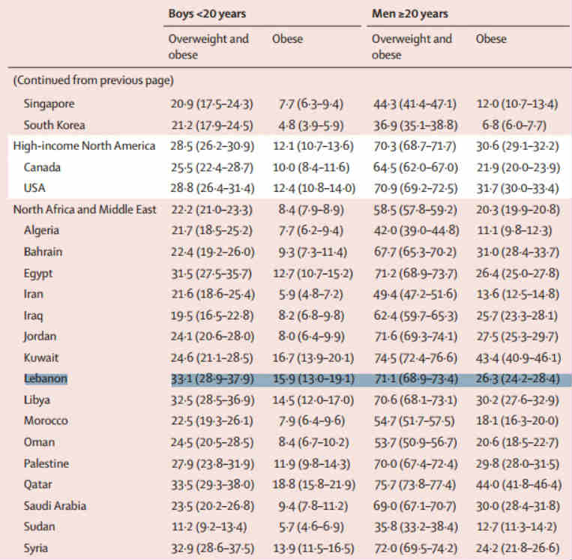
Task: Click the Qatar row label
Action: [37, 484]
